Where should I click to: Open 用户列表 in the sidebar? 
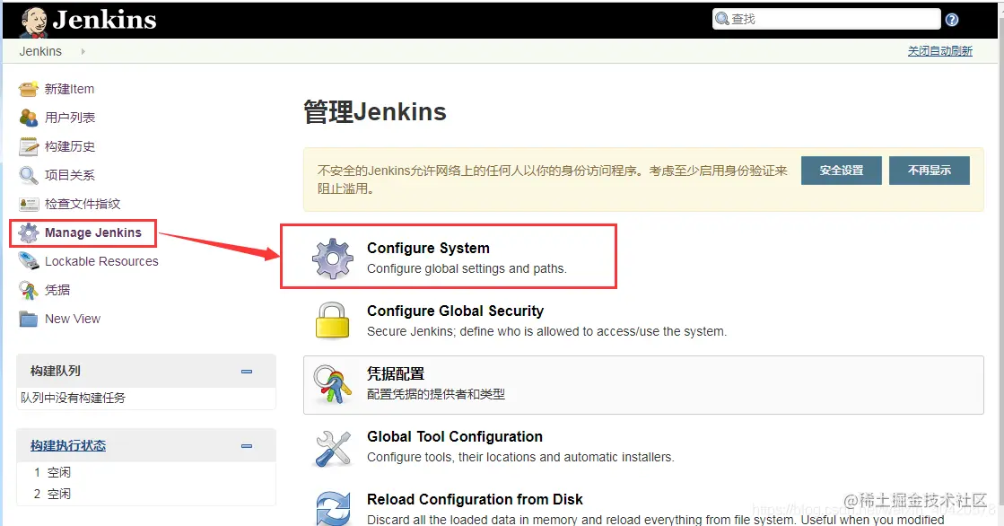click(70, 118)
